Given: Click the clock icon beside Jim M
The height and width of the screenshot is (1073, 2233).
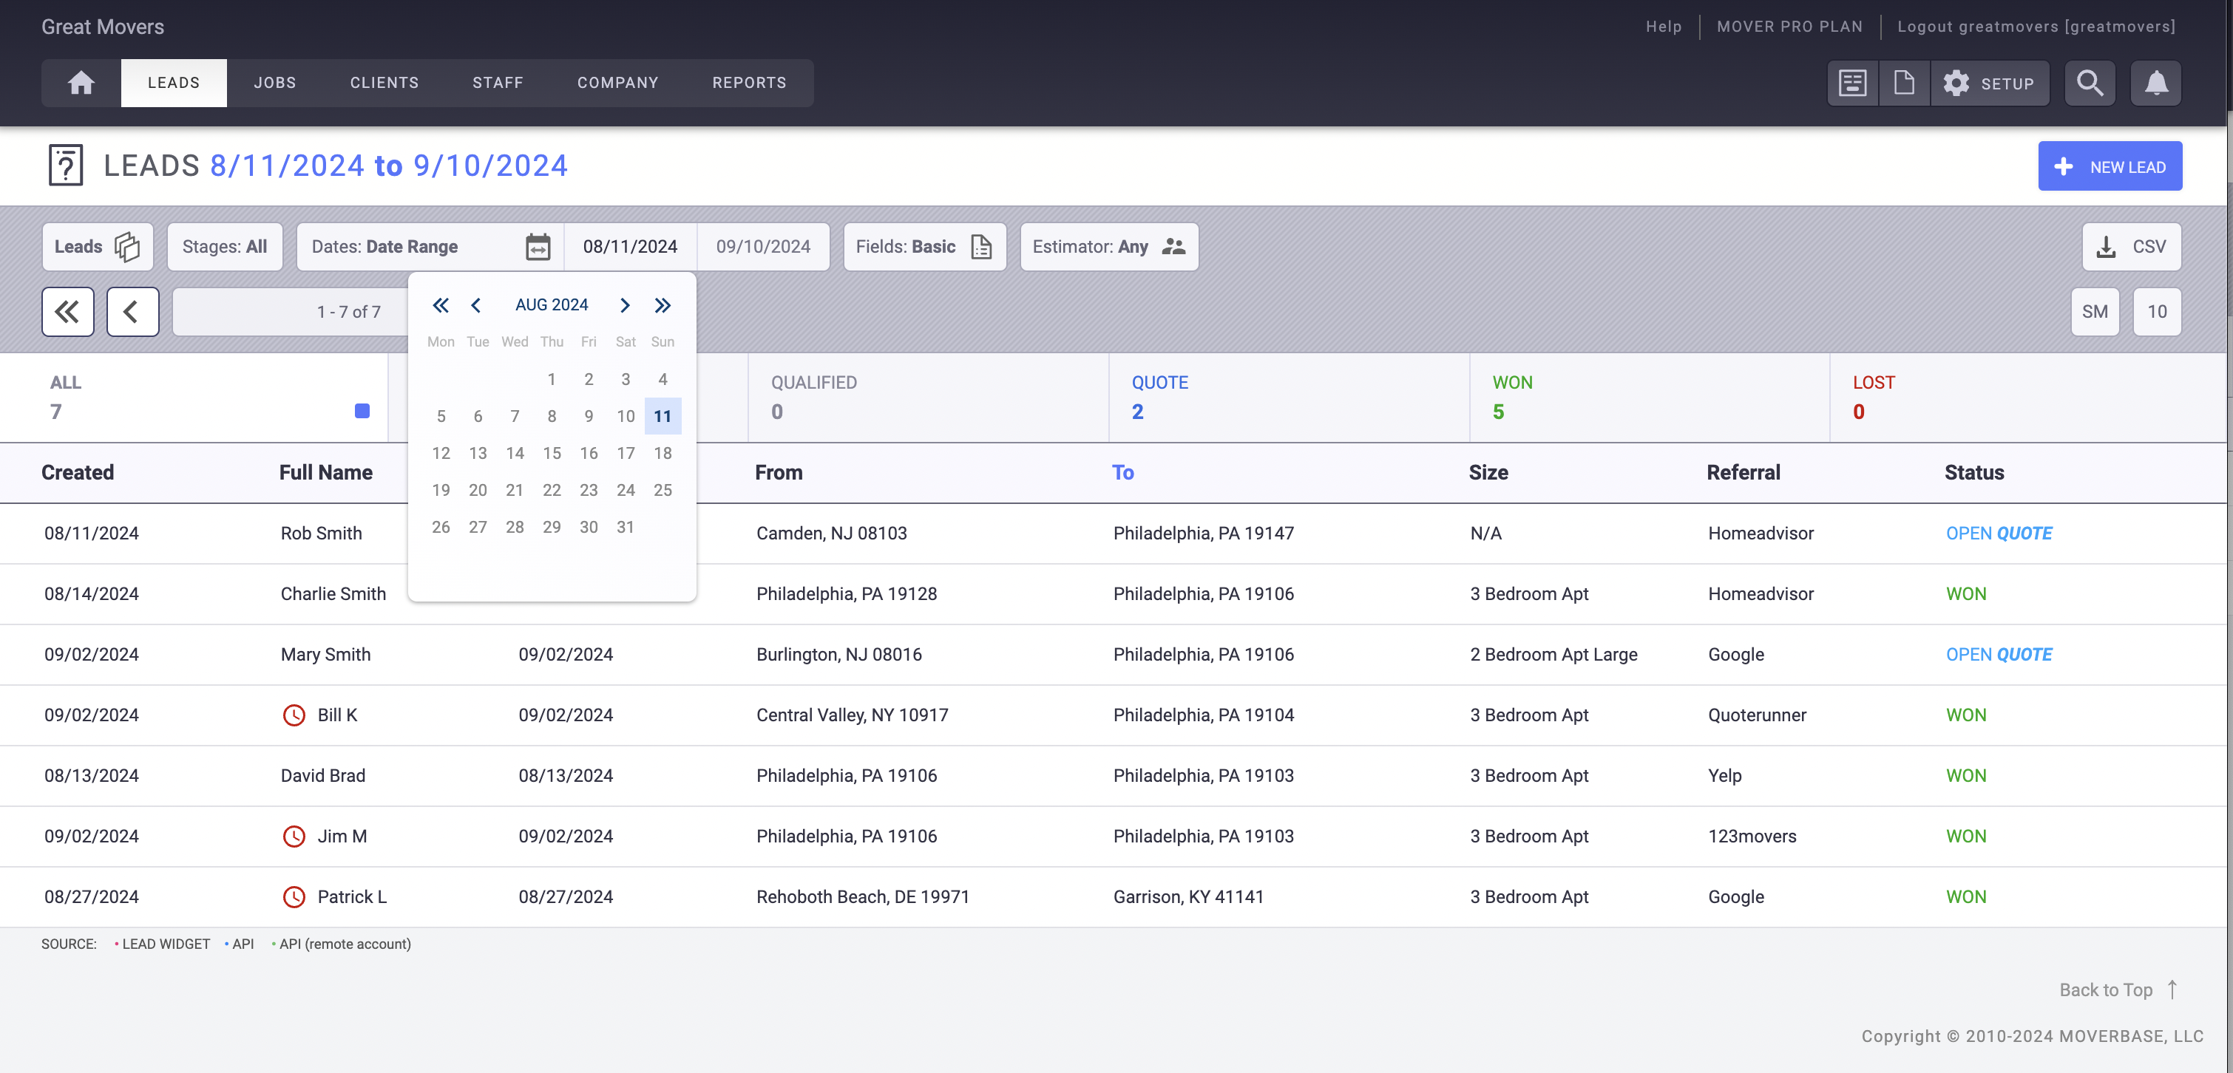Looking at the screenshot, I should [294, 837].
